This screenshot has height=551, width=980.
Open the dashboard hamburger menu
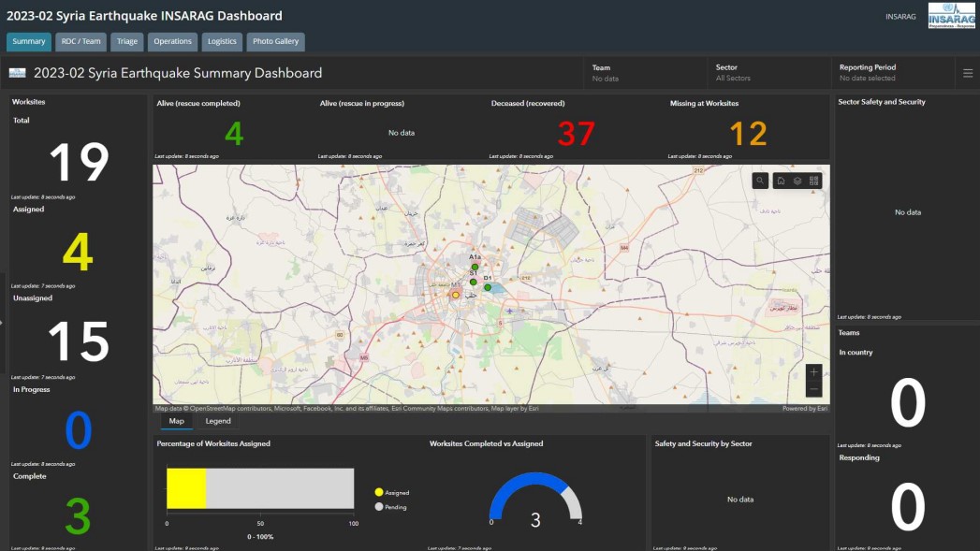tap(968, 73)
